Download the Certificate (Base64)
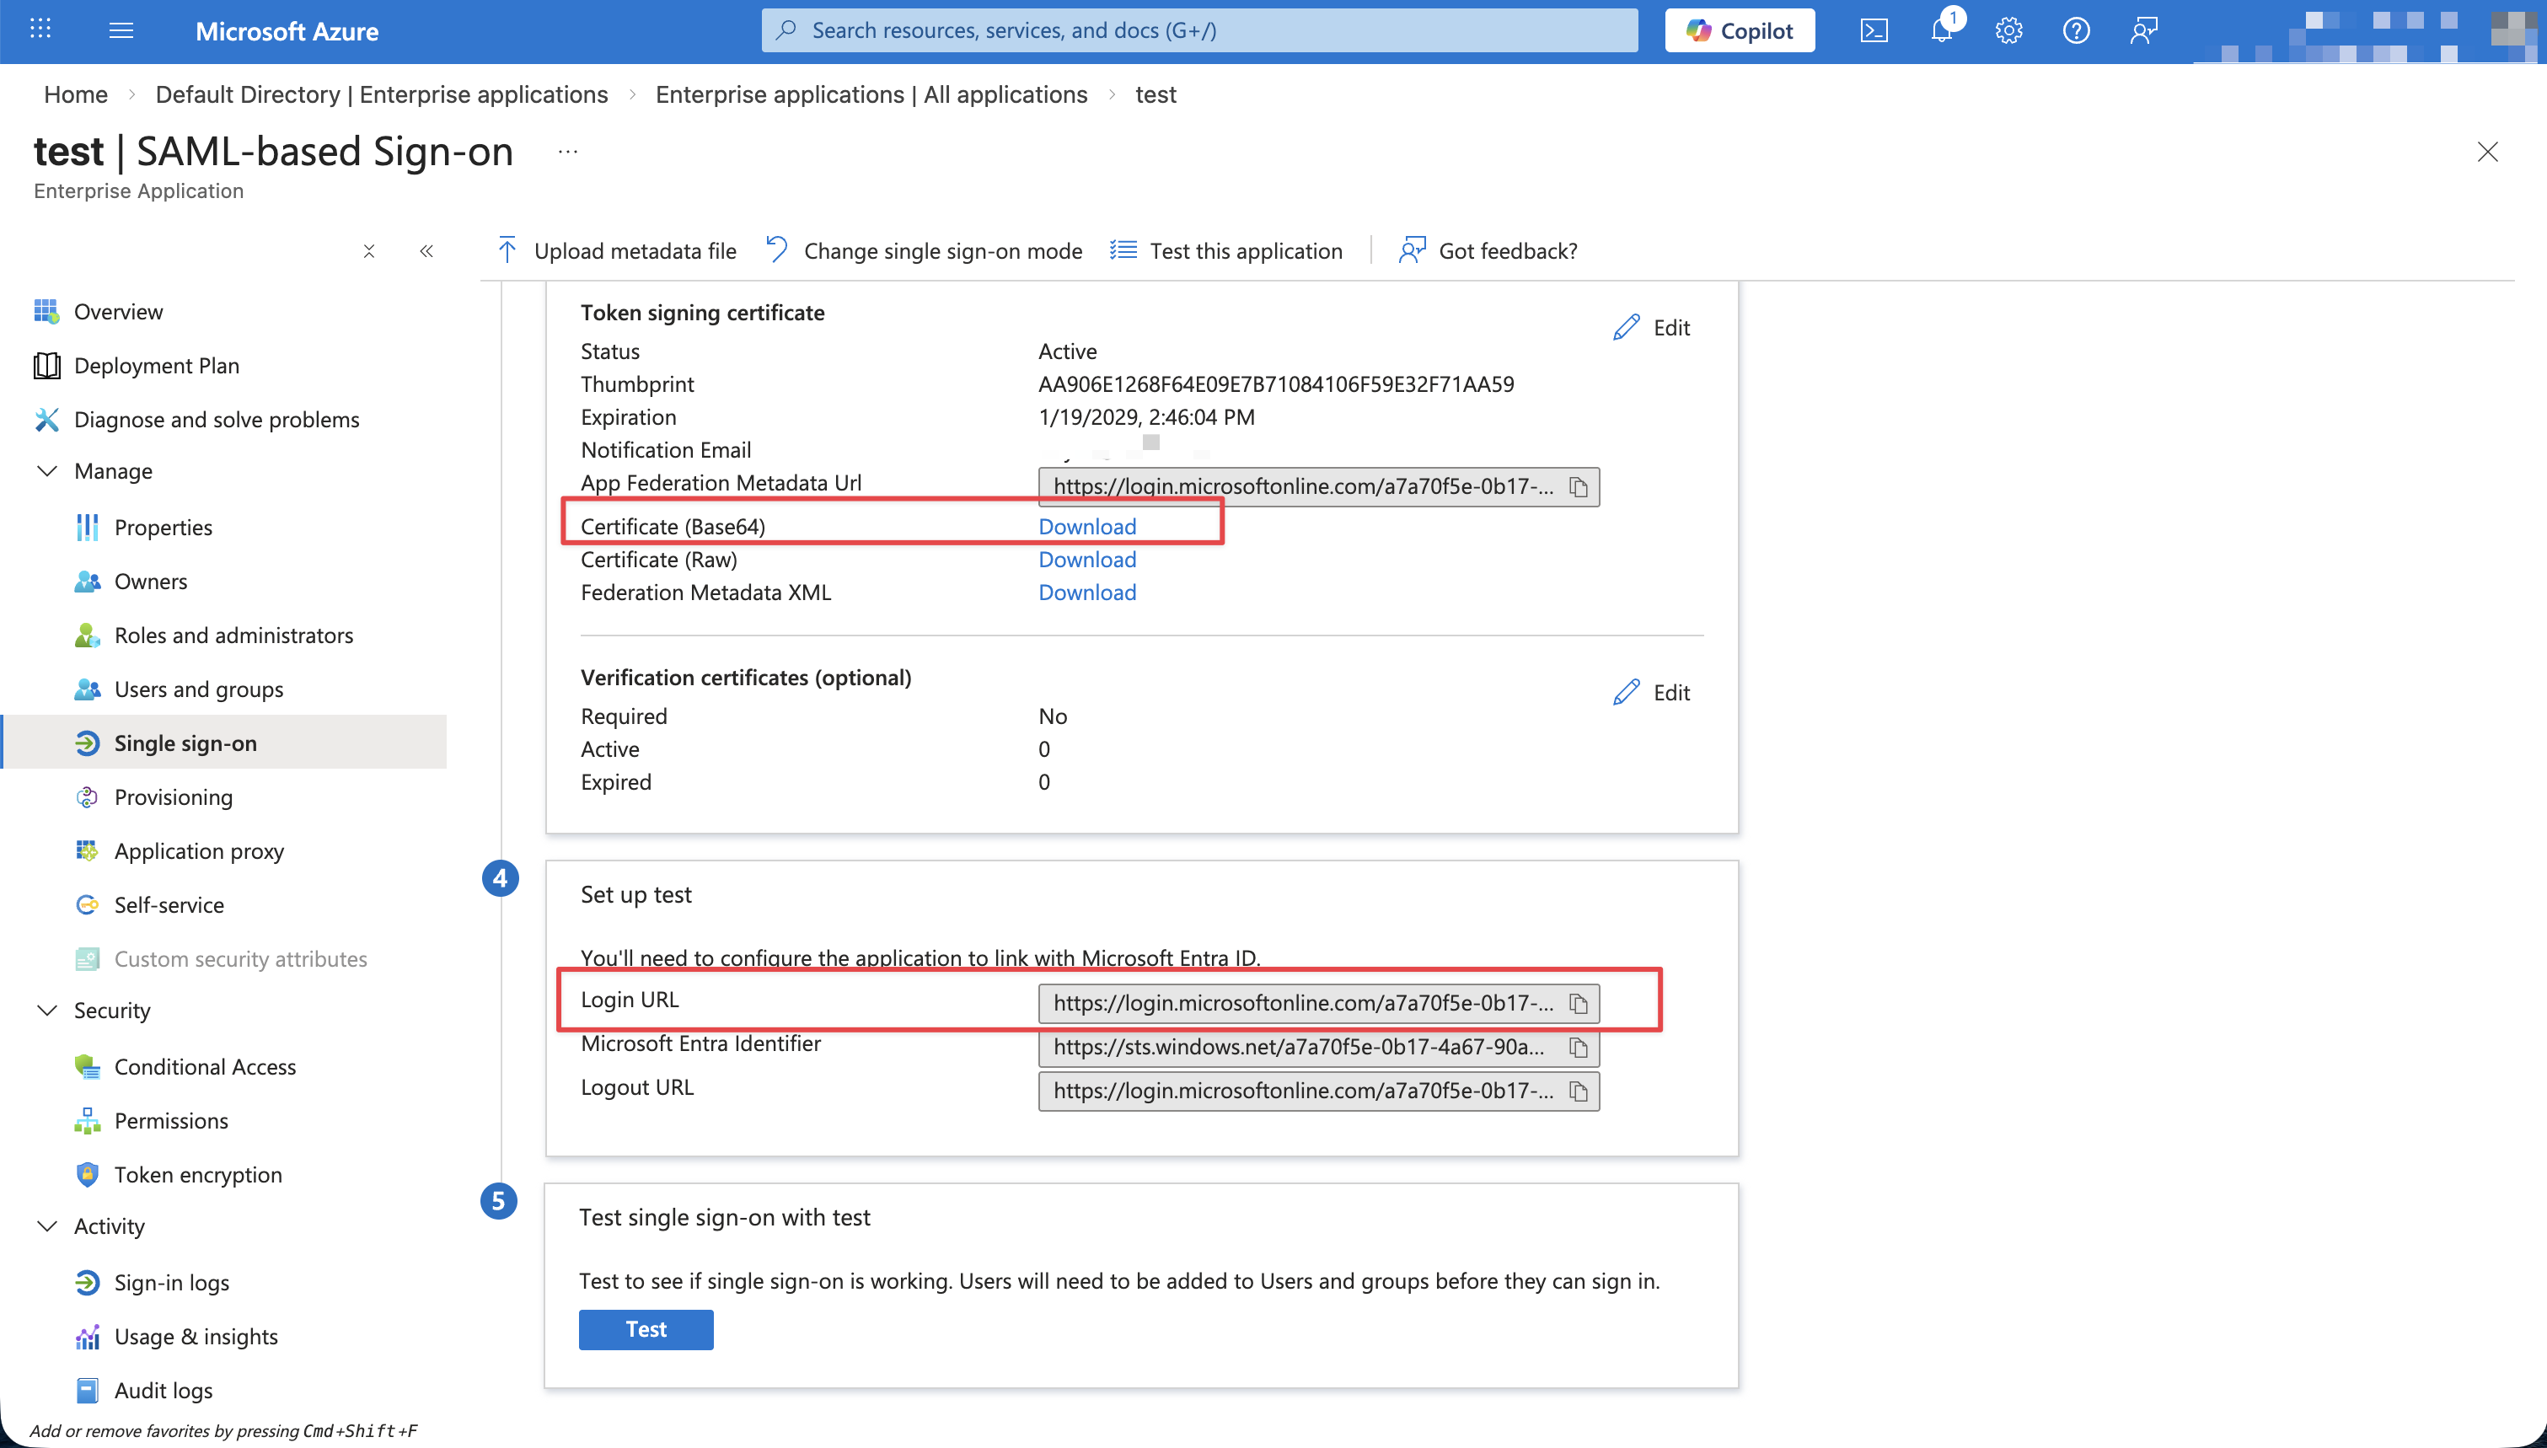The image size is (2547, 1448). pyautogui.click(x=1086, y=526)
